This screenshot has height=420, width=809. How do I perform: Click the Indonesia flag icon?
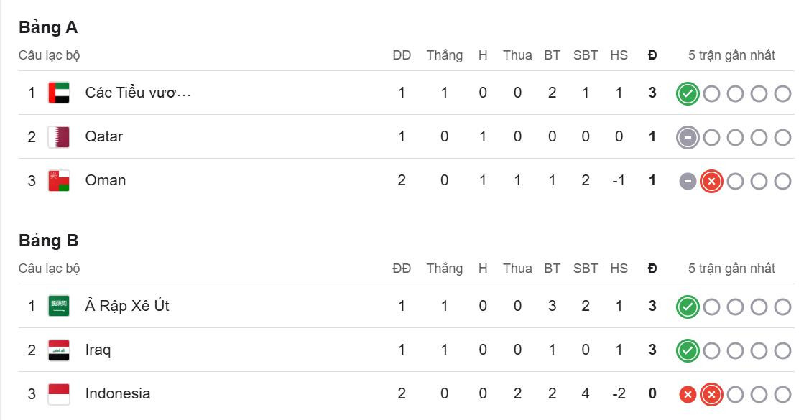[x=58, y=393]
